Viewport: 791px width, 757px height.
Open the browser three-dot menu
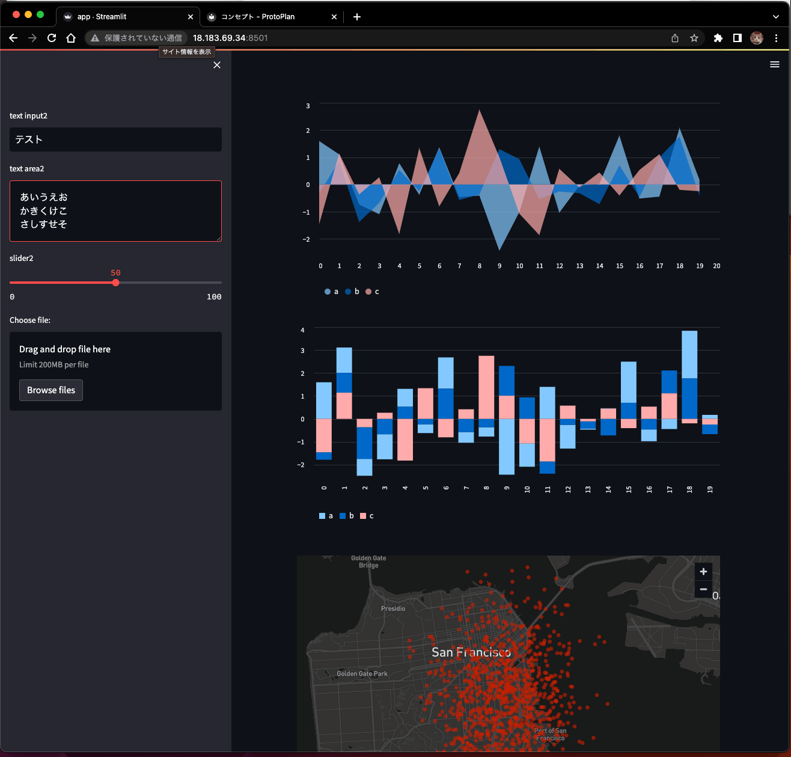[x=776, y=37]
